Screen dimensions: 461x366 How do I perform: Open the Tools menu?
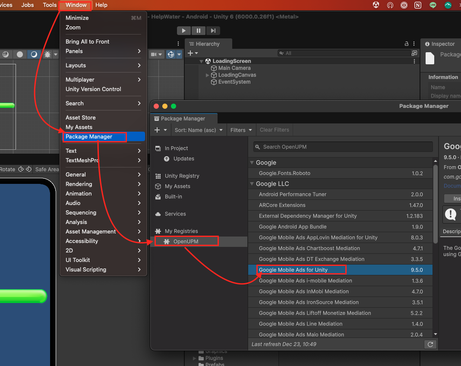pyautogui.click(x=50, y=5)
